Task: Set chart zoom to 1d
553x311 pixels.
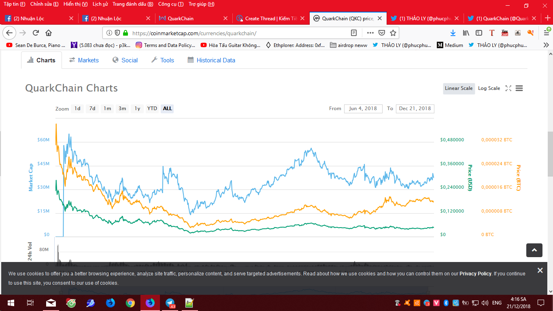Action: click(77, 109)
